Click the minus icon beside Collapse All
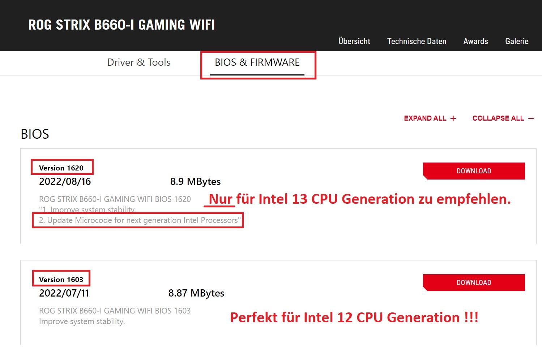The image size is (542, 350). 531,118
